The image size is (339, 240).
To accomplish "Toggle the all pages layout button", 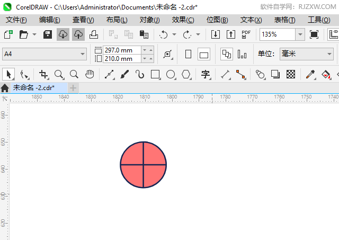I will tap(226, 54).
